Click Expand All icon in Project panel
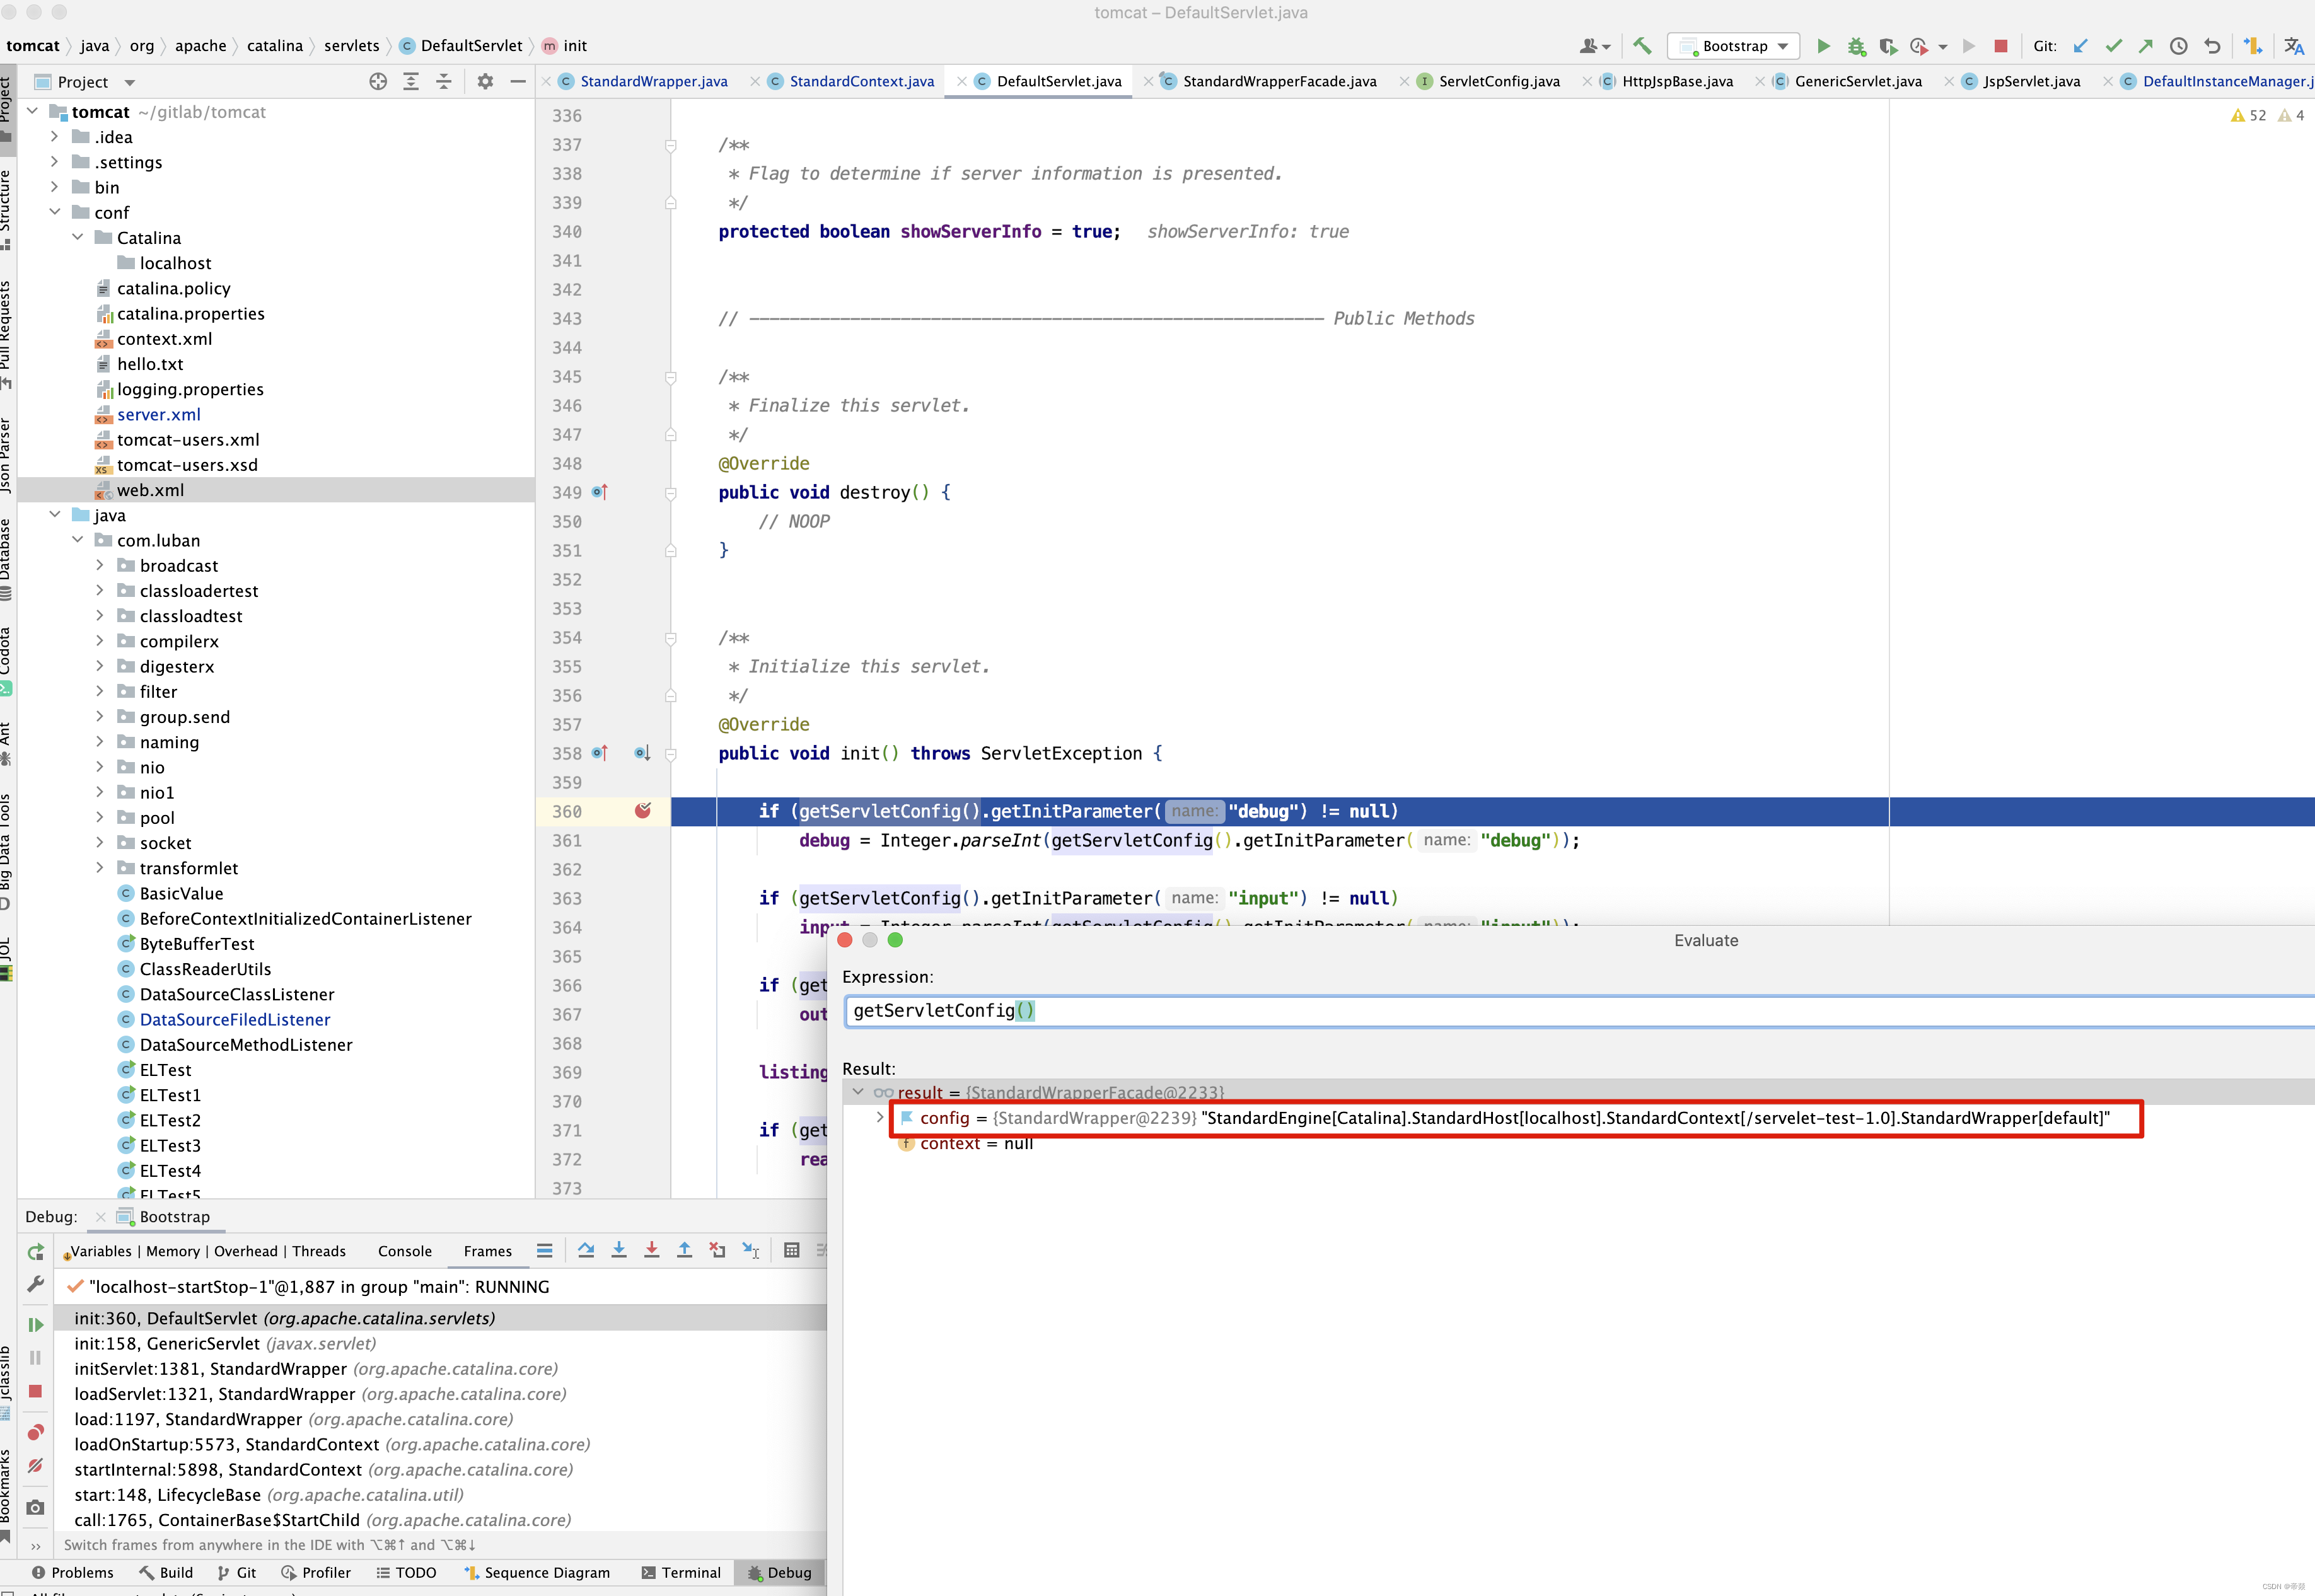The width and height of the screenshot is (2315, 1596). click(x=411, y=82)
